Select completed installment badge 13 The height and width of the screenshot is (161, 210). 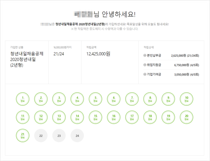(x=59, y=117)
